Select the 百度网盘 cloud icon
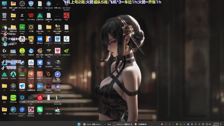 click(x=31, y=62)
